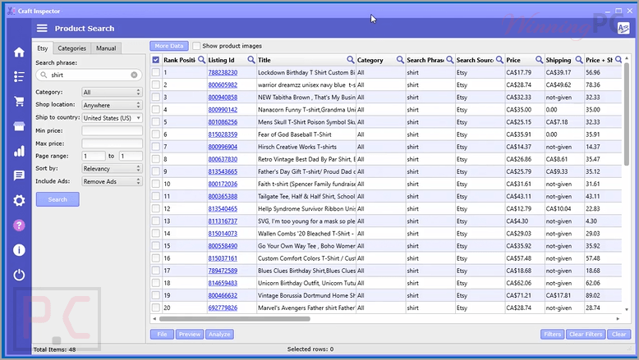Filter the Search Source column using magnifier
639x360 pixels.
point(499,60)
